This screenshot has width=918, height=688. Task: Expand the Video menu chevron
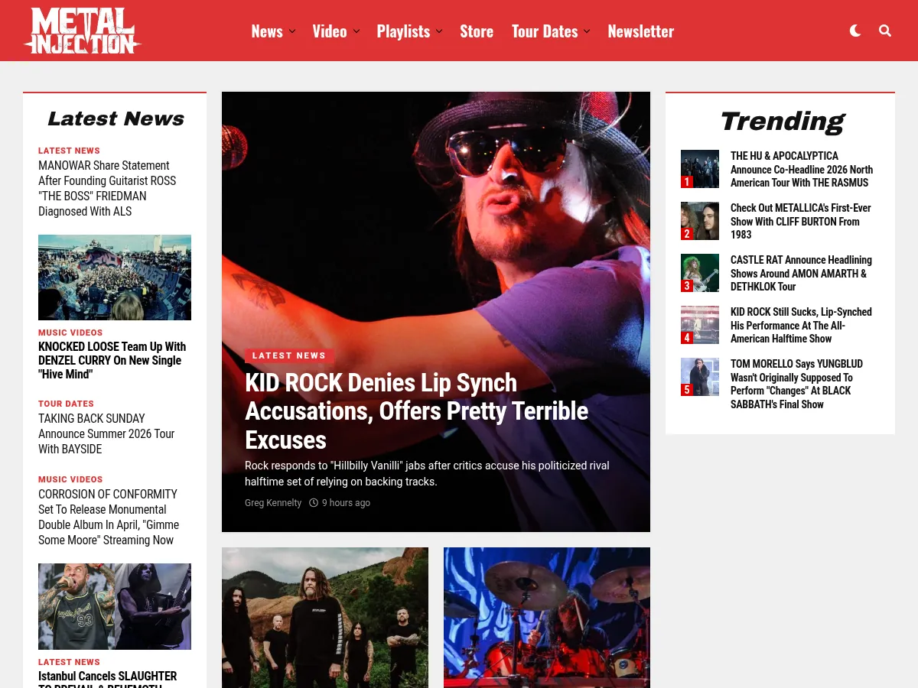click(356, 31)
